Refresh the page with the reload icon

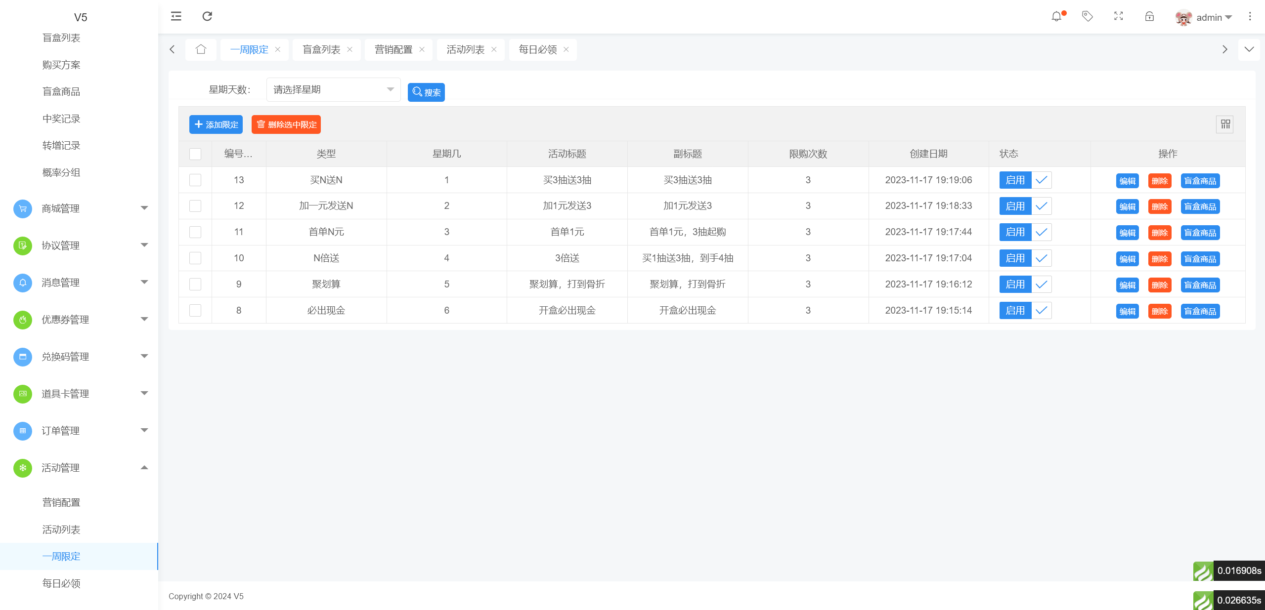click(x=207, y=16)
